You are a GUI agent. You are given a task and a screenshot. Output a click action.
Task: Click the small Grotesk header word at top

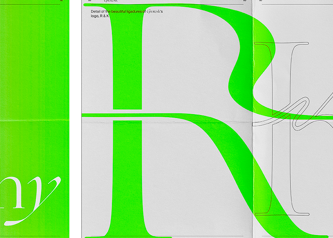coord(111,1)
